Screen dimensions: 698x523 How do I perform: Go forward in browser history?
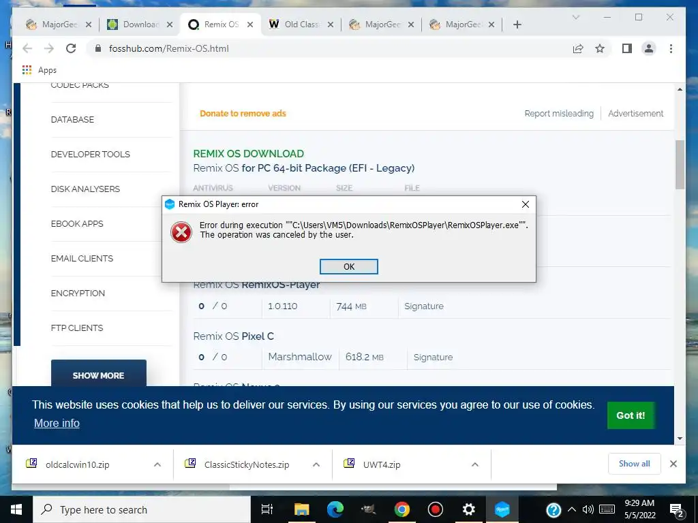point(49,48)
